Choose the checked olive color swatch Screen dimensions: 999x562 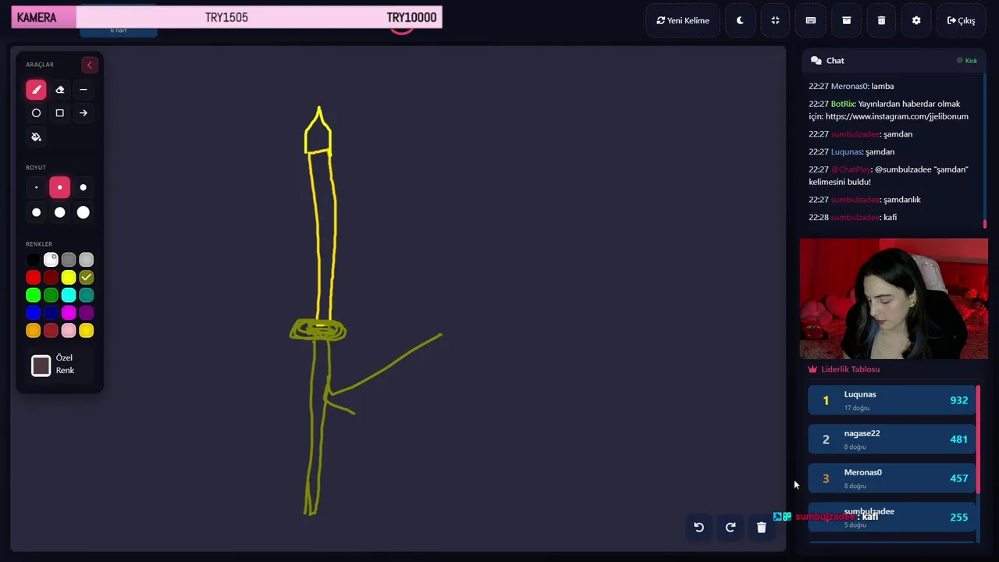click(x=87, y=277)
